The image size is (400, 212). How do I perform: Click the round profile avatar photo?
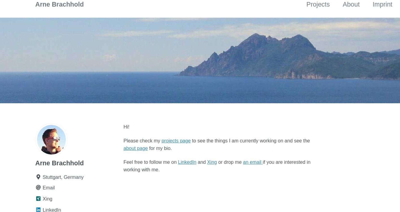(x=51, y=140)
